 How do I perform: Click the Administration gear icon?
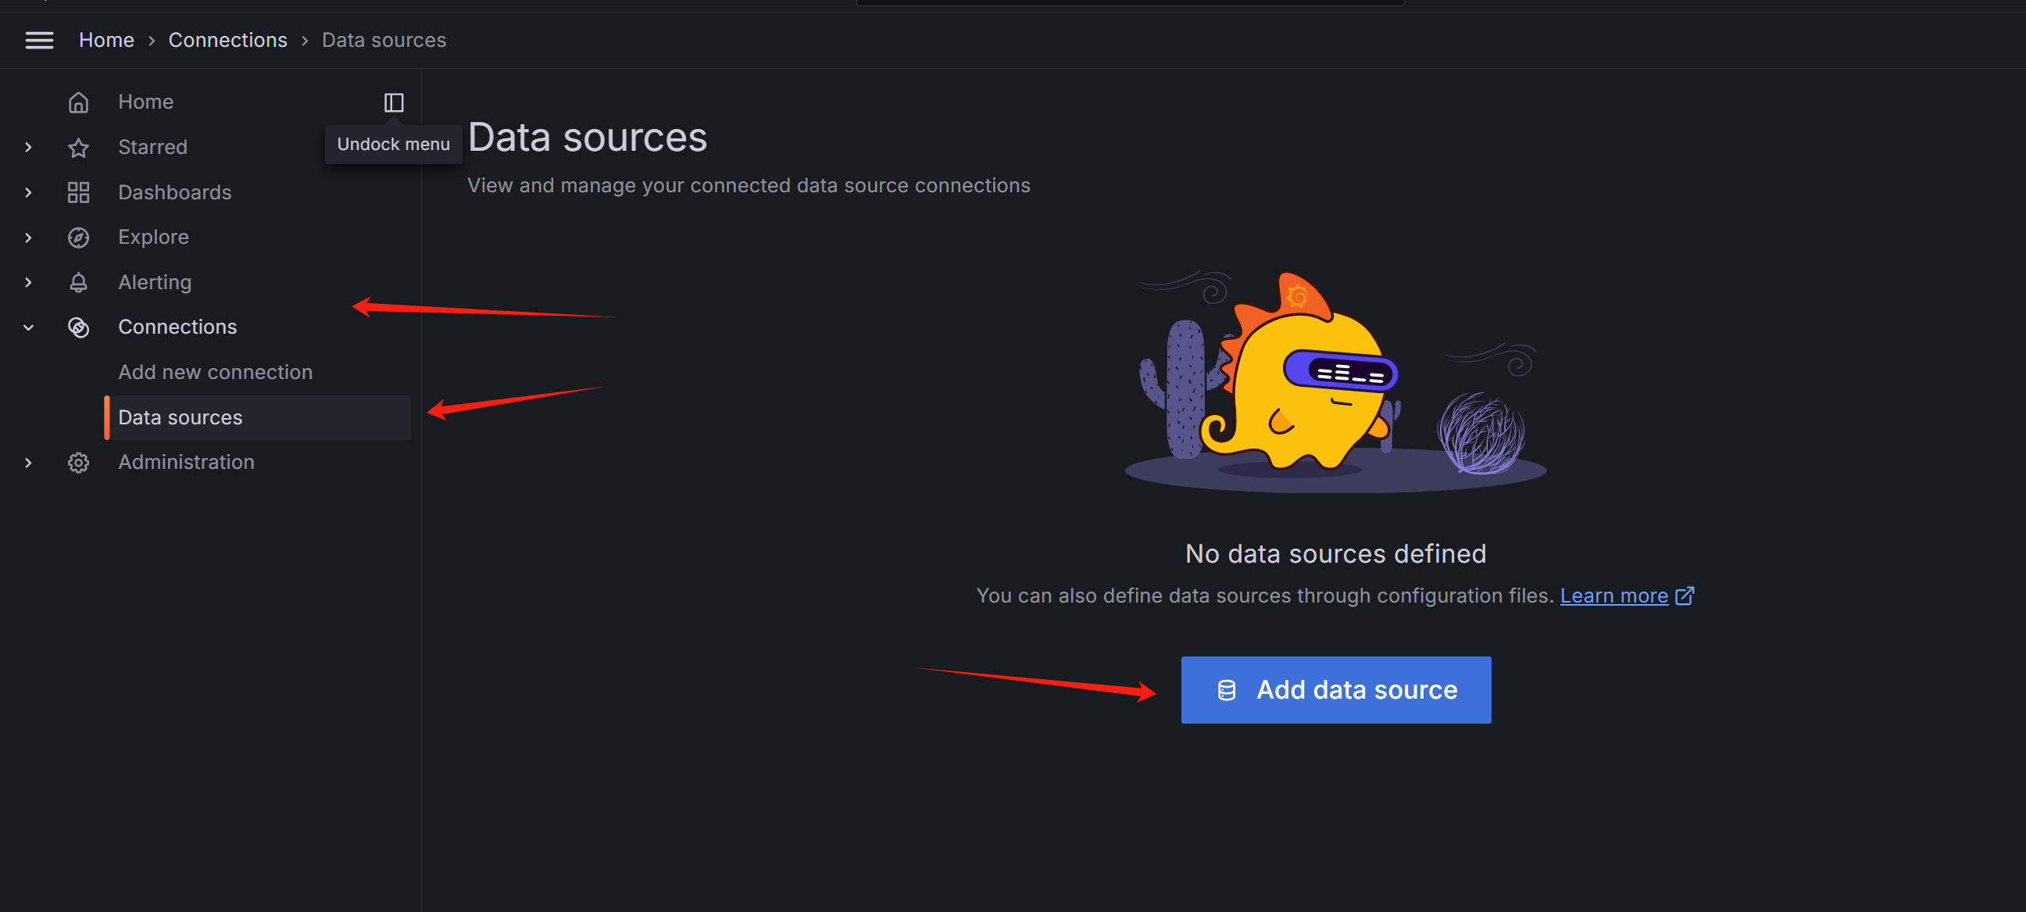pos(79,463)
